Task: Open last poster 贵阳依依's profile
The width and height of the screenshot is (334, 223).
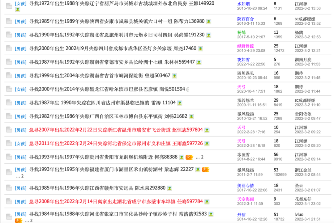Action: point(303,114)
